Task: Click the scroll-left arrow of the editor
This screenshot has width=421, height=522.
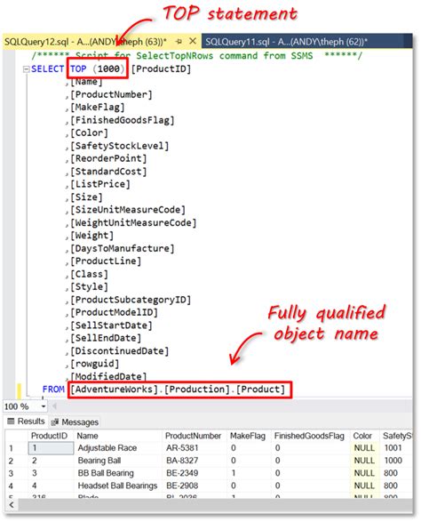Action: tap(54, 406)
